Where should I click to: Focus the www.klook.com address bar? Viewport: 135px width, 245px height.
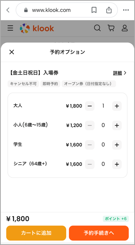[67, 10]
